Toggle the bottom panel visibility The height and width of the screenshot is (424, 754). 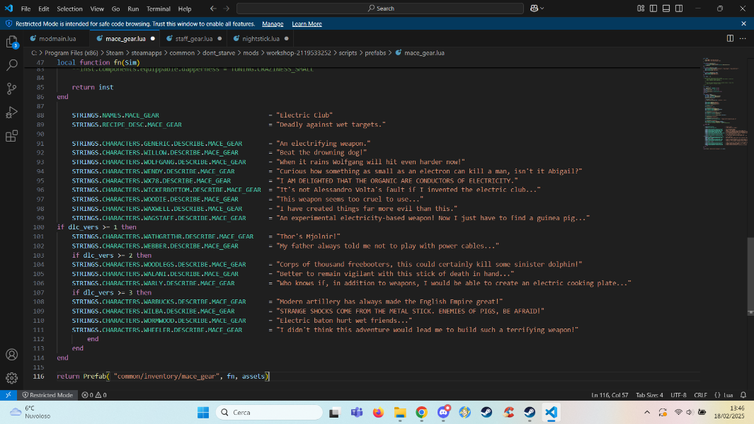coord(665,8)
